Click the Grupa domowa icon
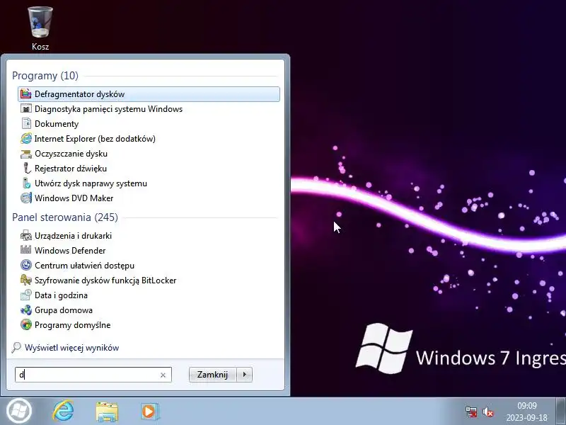This screenshot has height=425, width=566. (x=26, y=310)
